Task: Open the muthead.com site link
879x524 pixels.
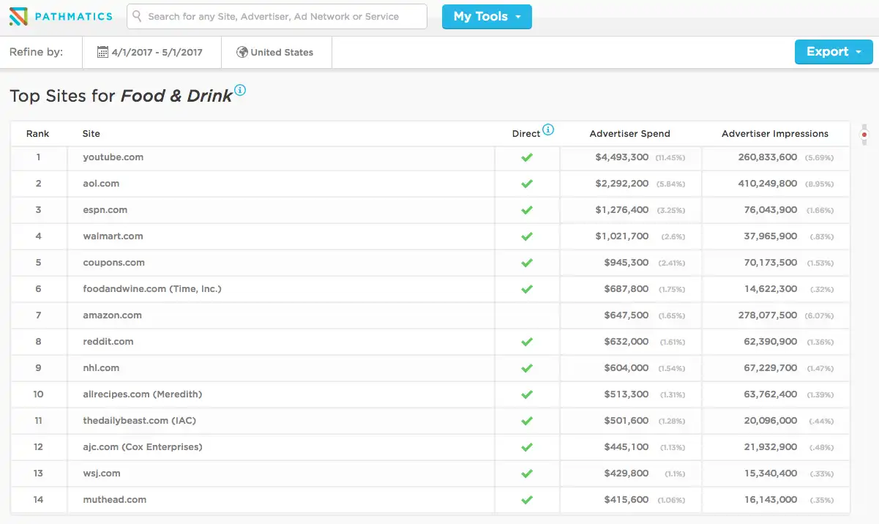Action: click(115, 500)
